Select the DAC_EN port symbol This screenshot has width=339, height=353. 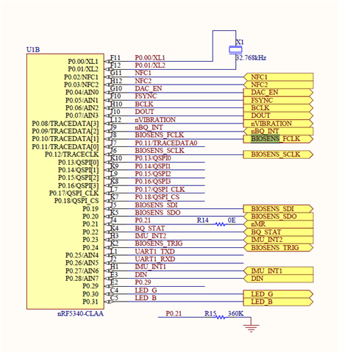tap(278, 93)
